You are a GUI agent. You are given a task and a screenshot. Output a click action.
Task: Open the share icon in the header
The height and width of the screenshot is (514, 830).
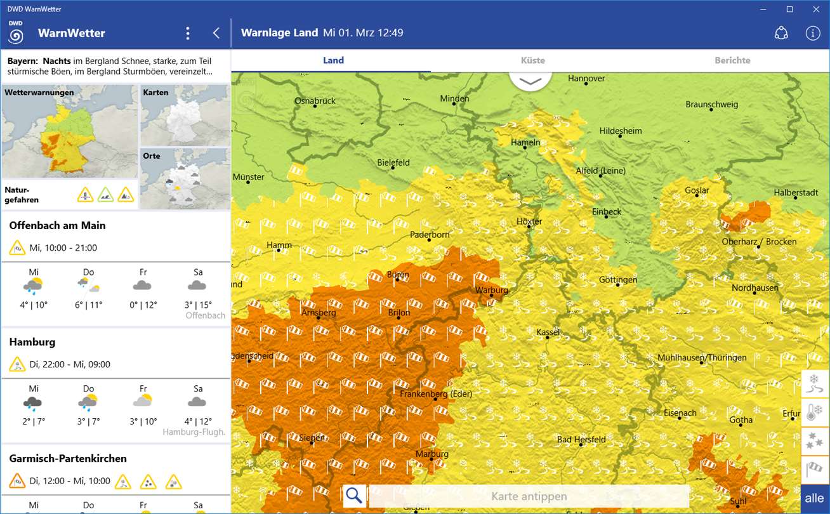click(782, 33)
